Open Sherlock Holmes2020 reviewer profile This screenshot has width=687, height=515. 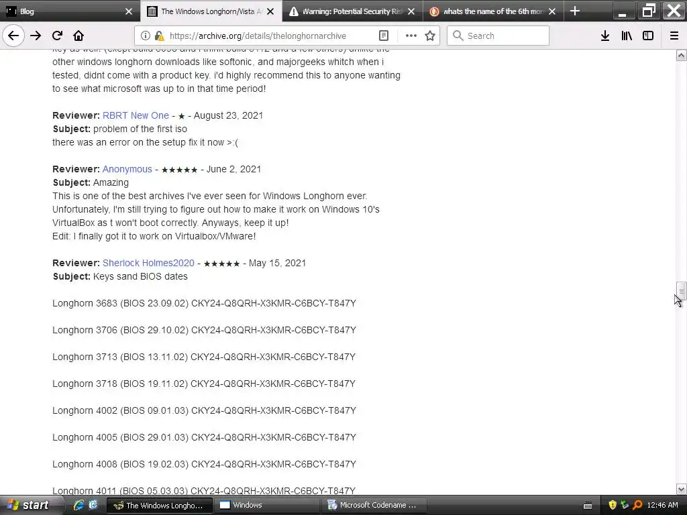[148, 263]
